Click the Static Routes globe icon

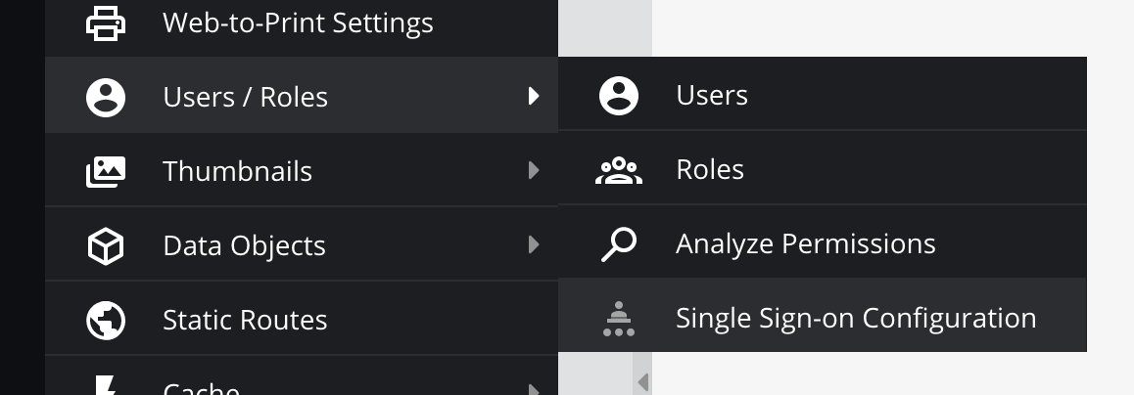[106, 321]
